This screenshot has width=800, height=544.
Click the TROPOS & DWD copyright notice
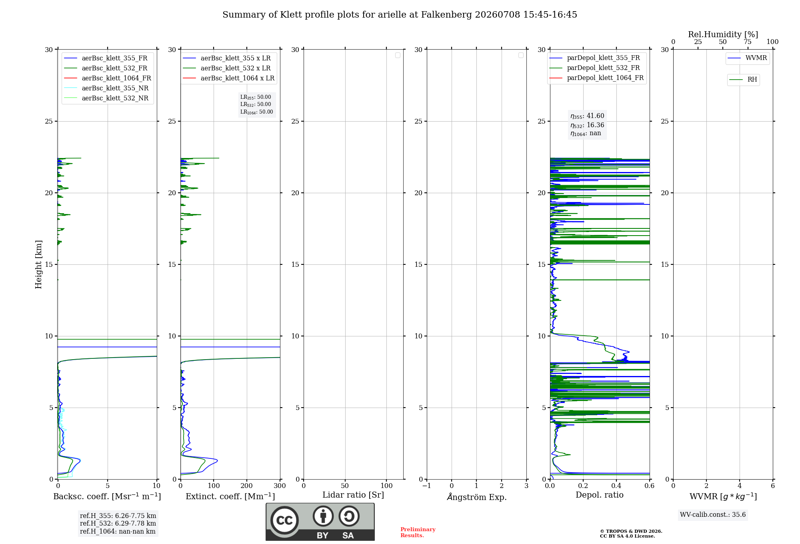631,534
